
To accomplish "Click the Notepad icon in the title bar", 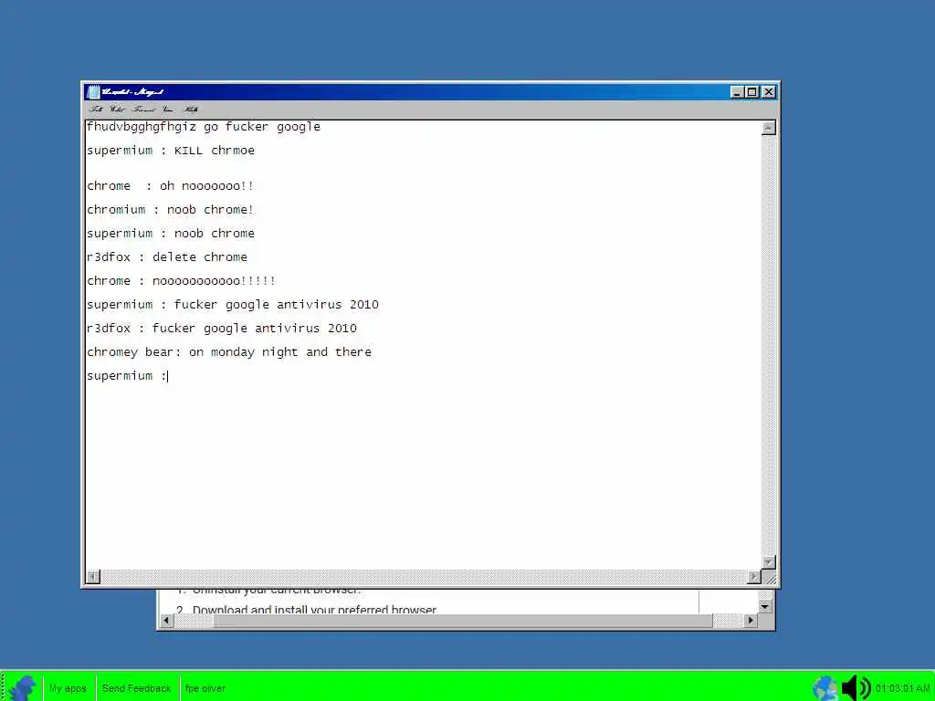I will [x=93, y=92].
